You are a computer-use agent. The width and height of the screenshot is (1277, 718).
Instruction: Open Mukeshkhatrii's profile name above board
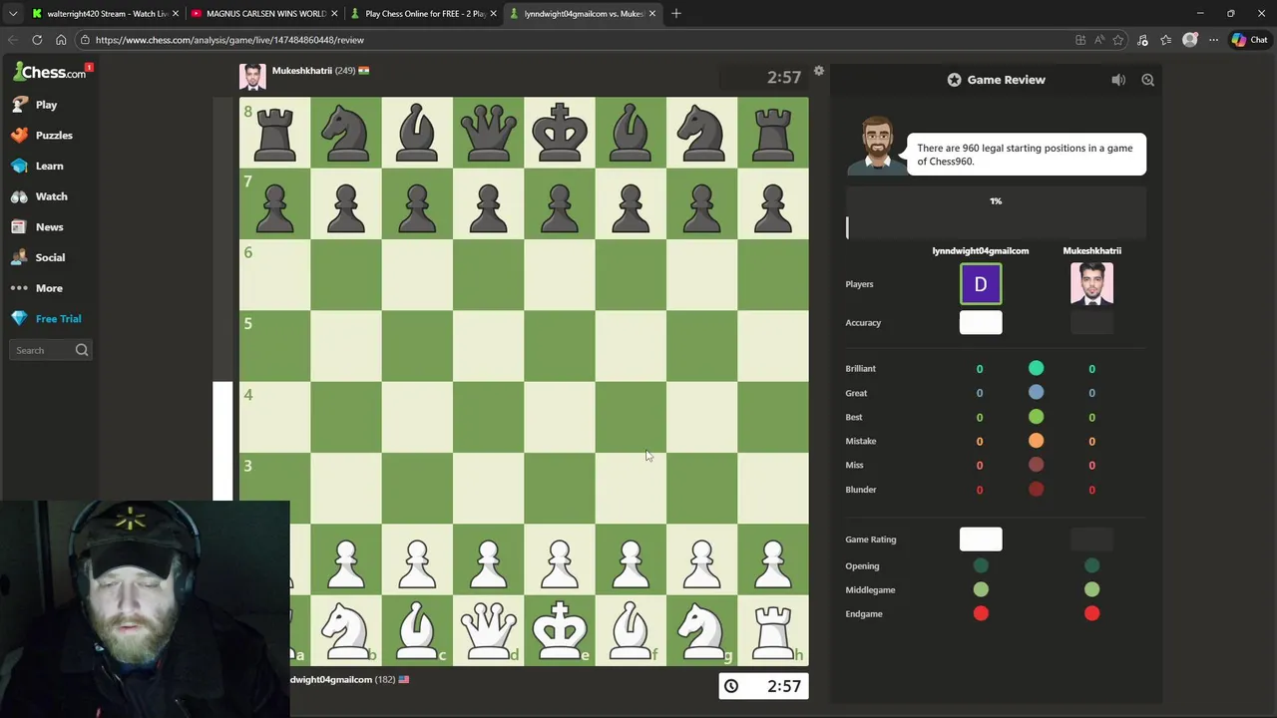pos(302,71)
